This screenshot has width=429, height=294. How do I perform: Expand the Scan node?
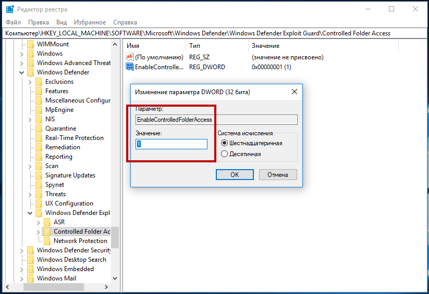(x=30, y=167)
